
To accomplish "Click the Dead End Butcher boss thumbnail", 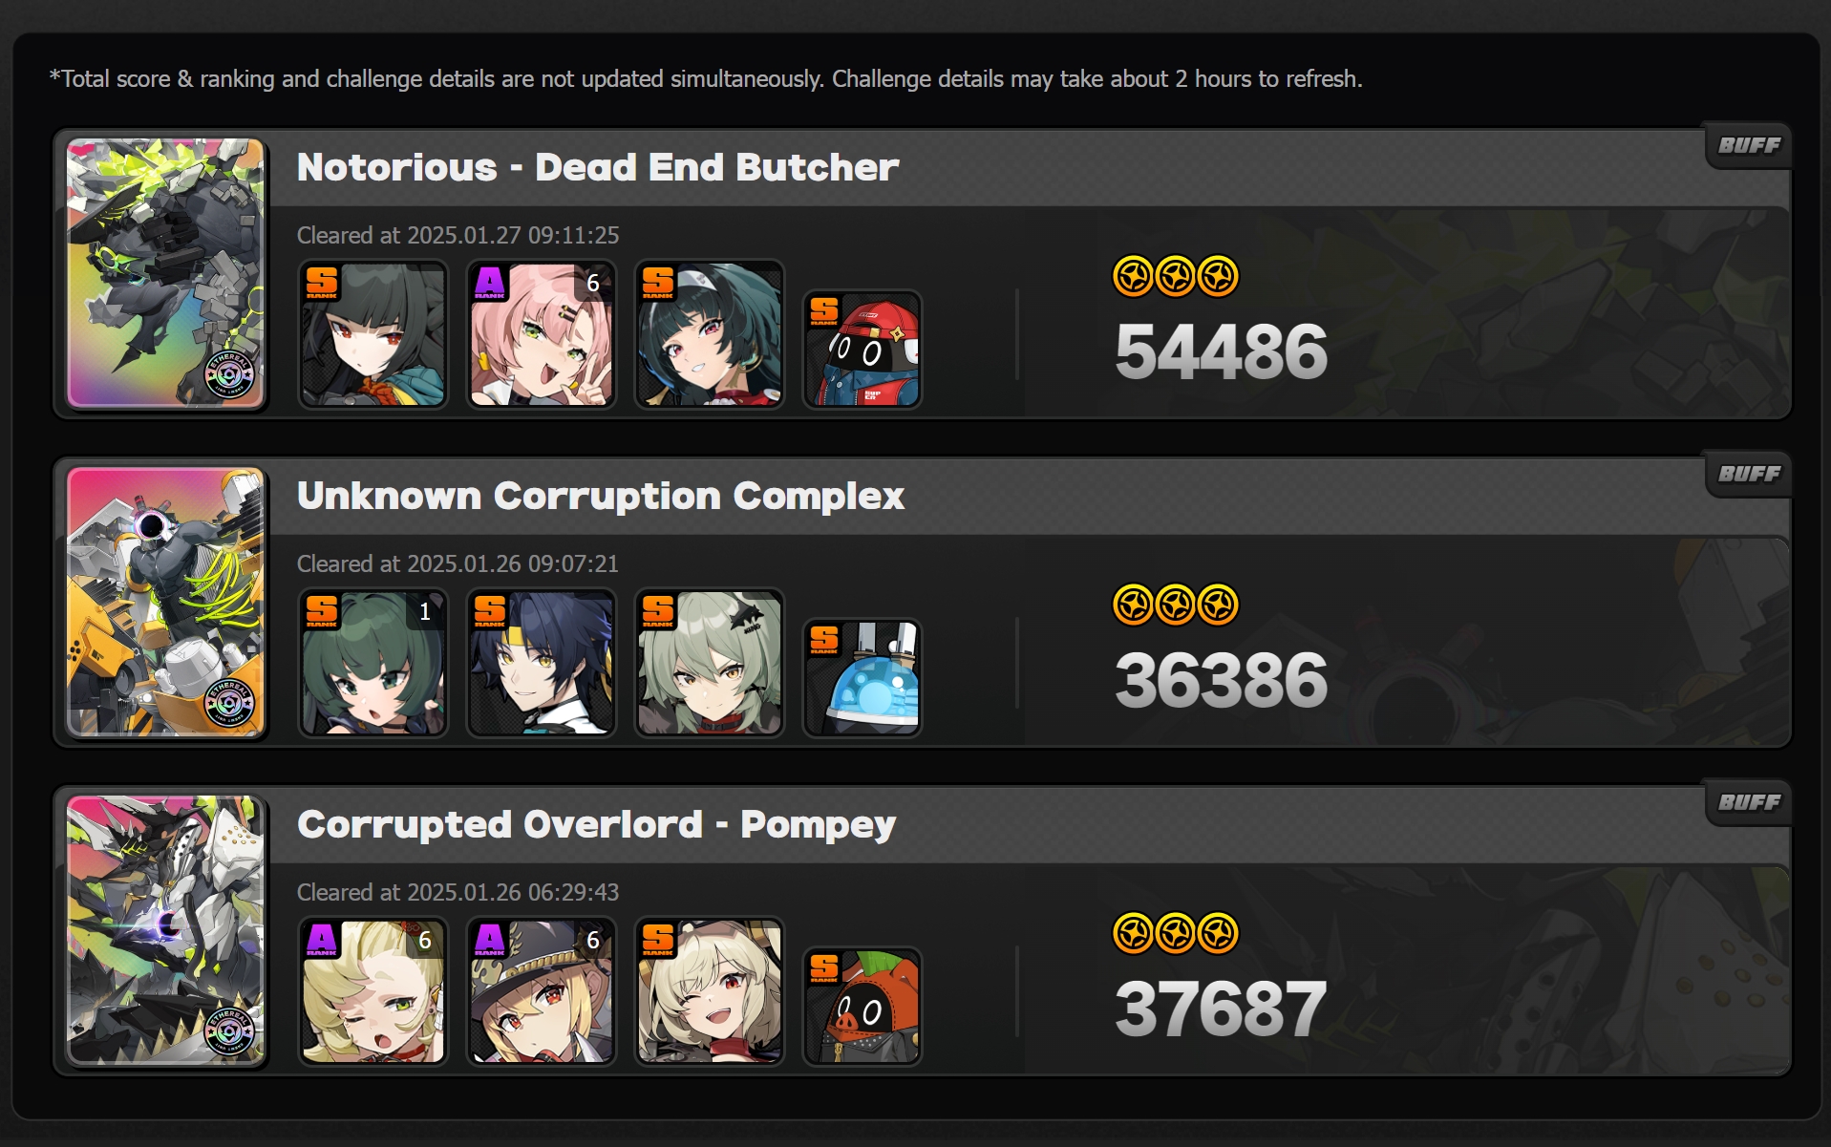I will click(165, 273).
